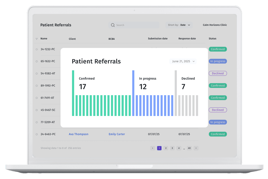Open Ava Thompson client link
268x179 pixels.
pos(78,134)
